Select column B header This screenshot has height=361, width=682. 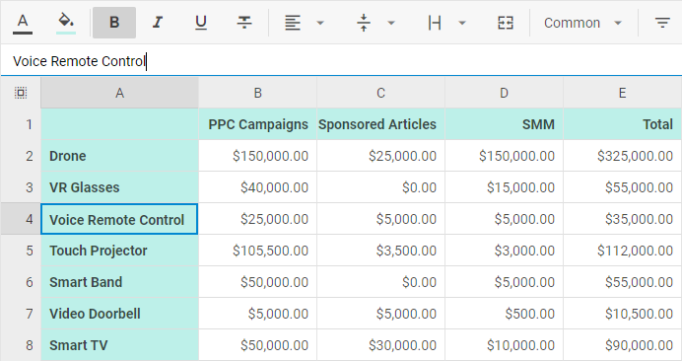pos(257,93)
